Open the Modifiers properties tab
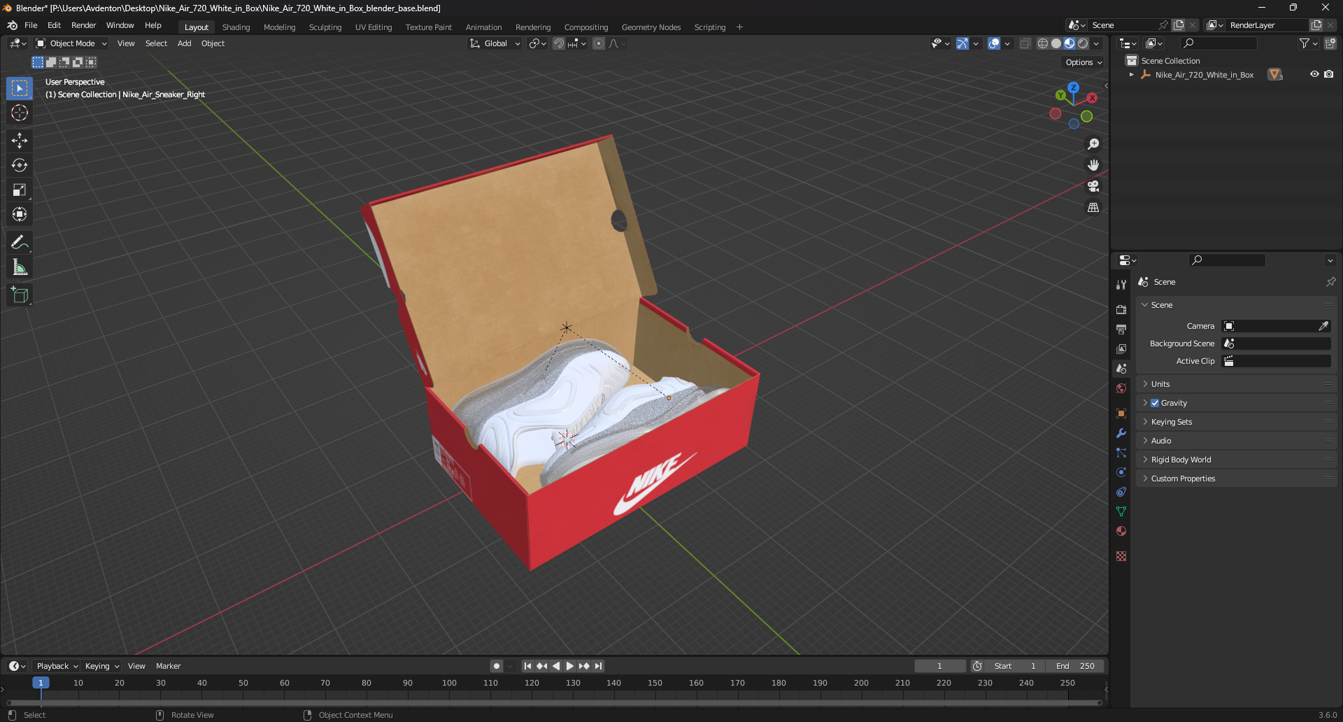1343x722 pixels. [x=1121, y=433]
